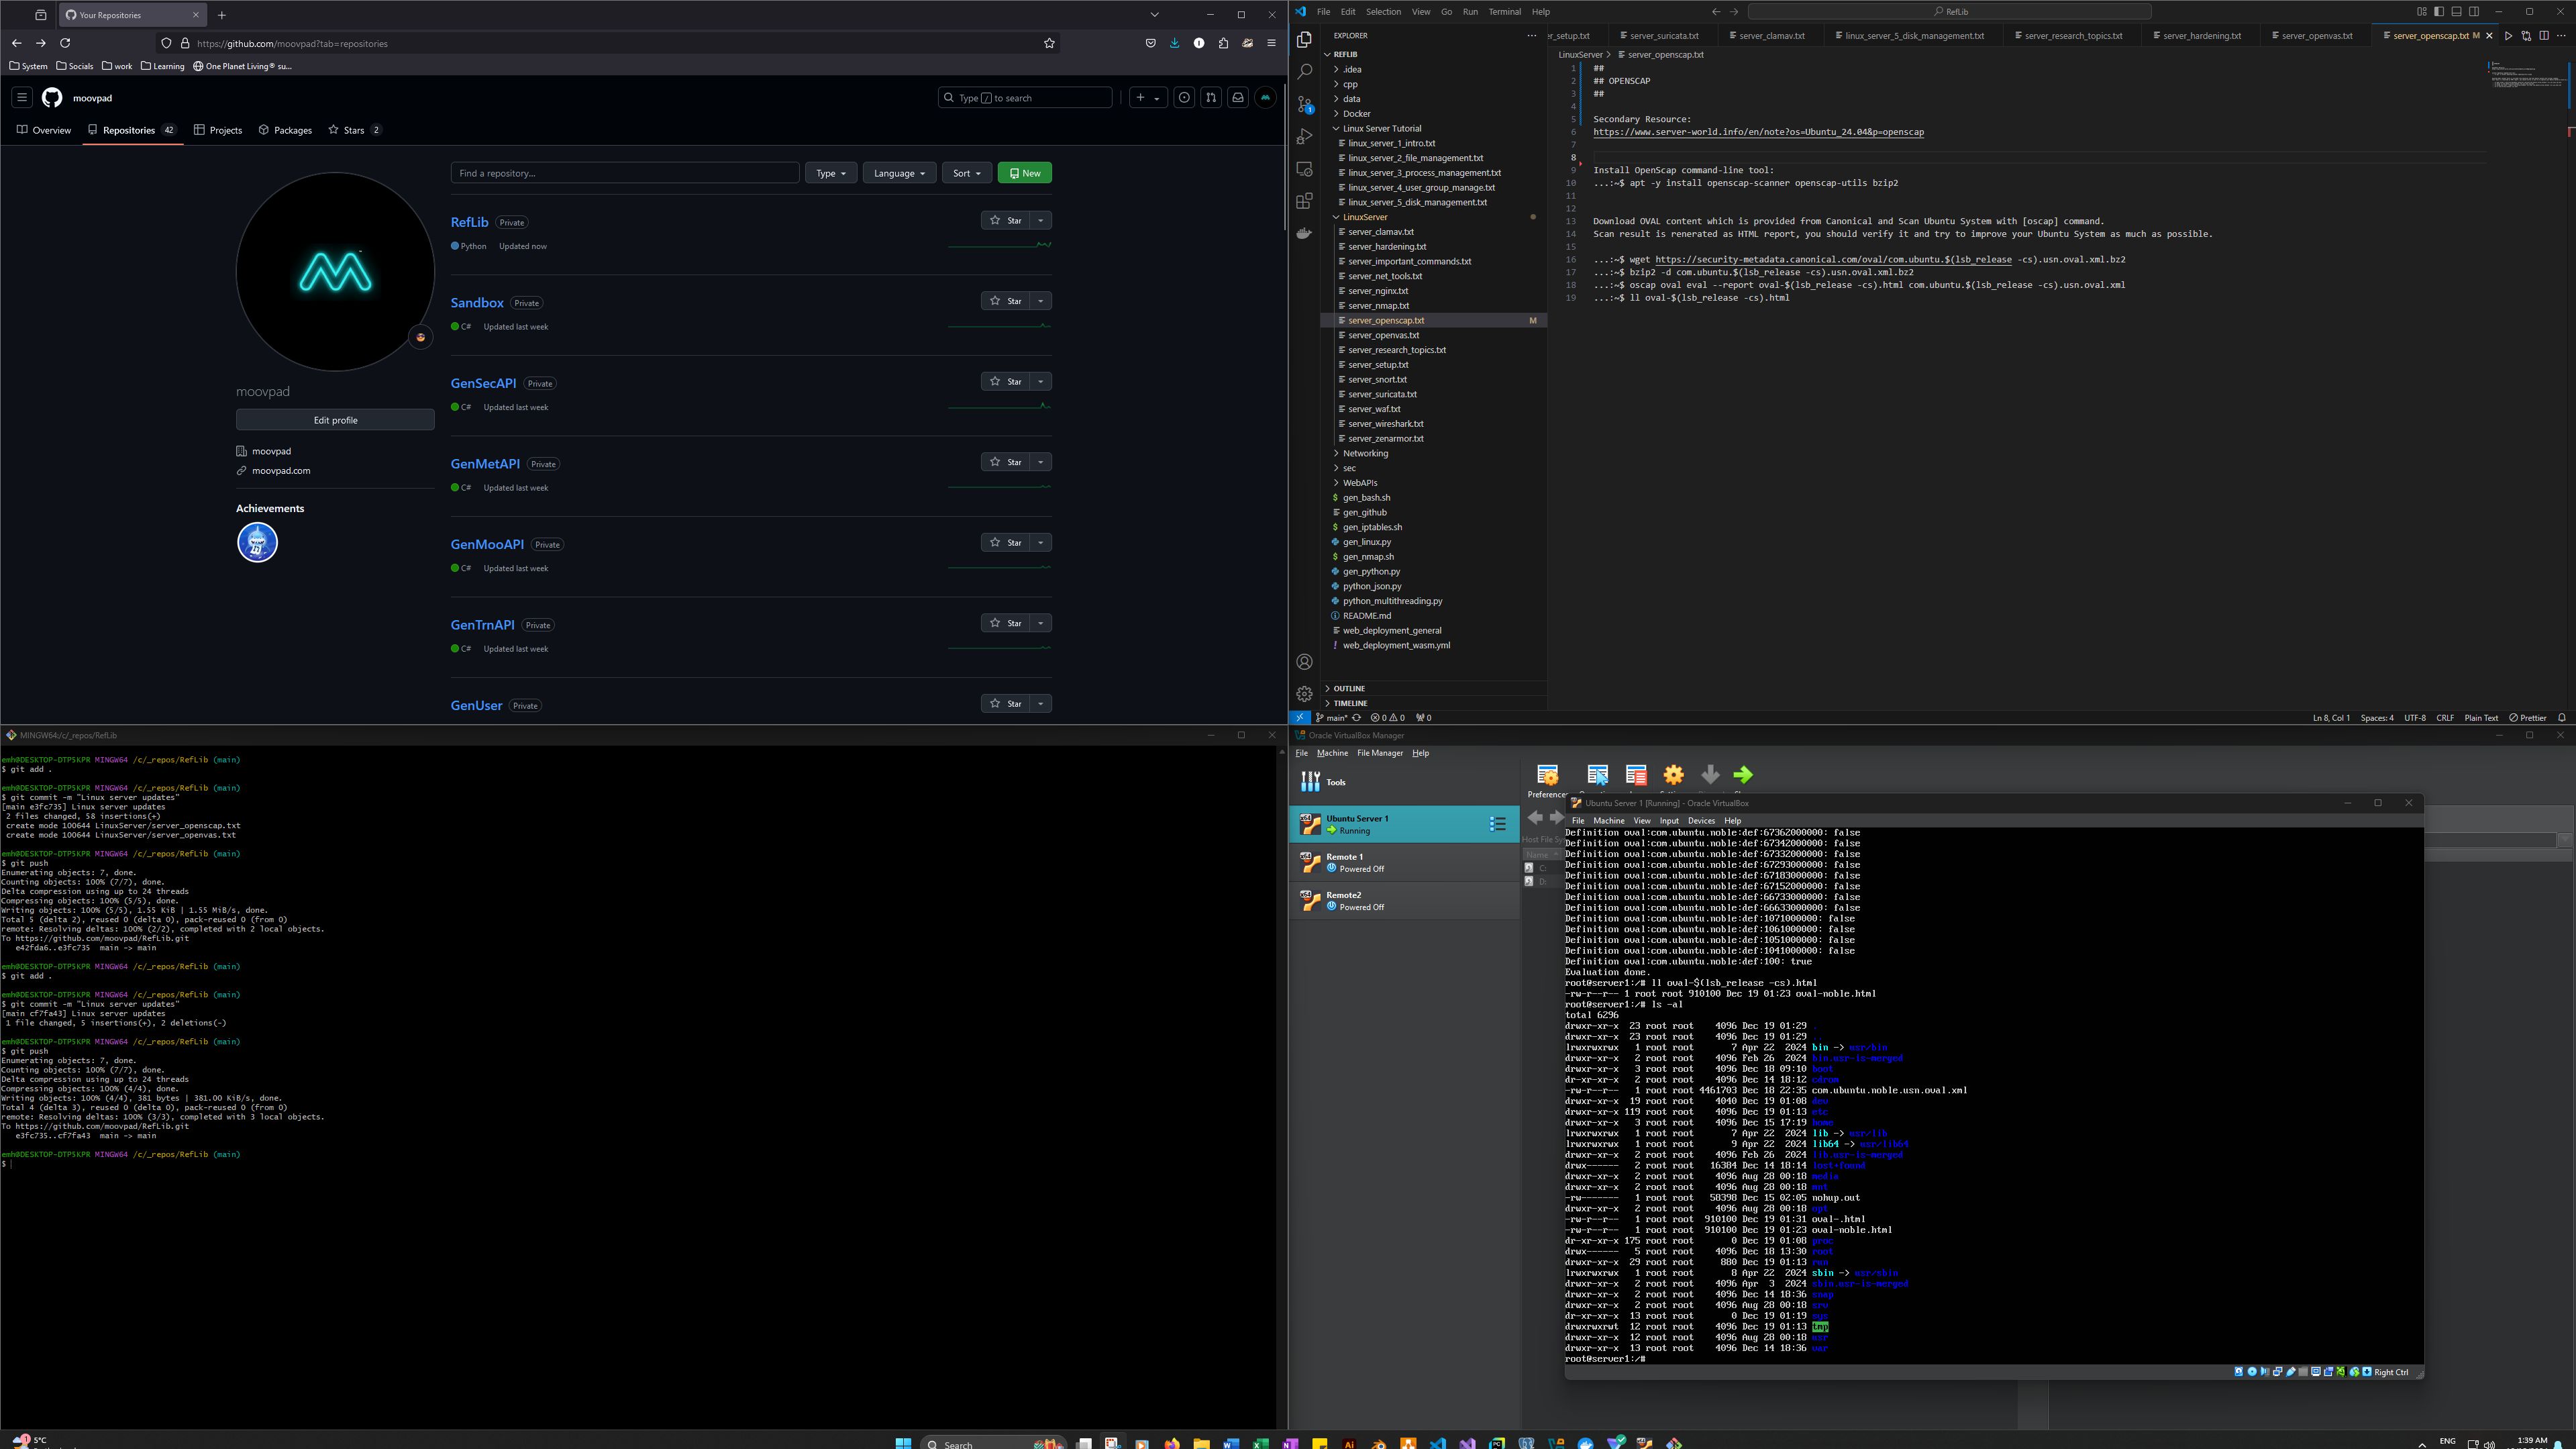Open GitHub pull requests icon in header

[x=1211, y=98]
